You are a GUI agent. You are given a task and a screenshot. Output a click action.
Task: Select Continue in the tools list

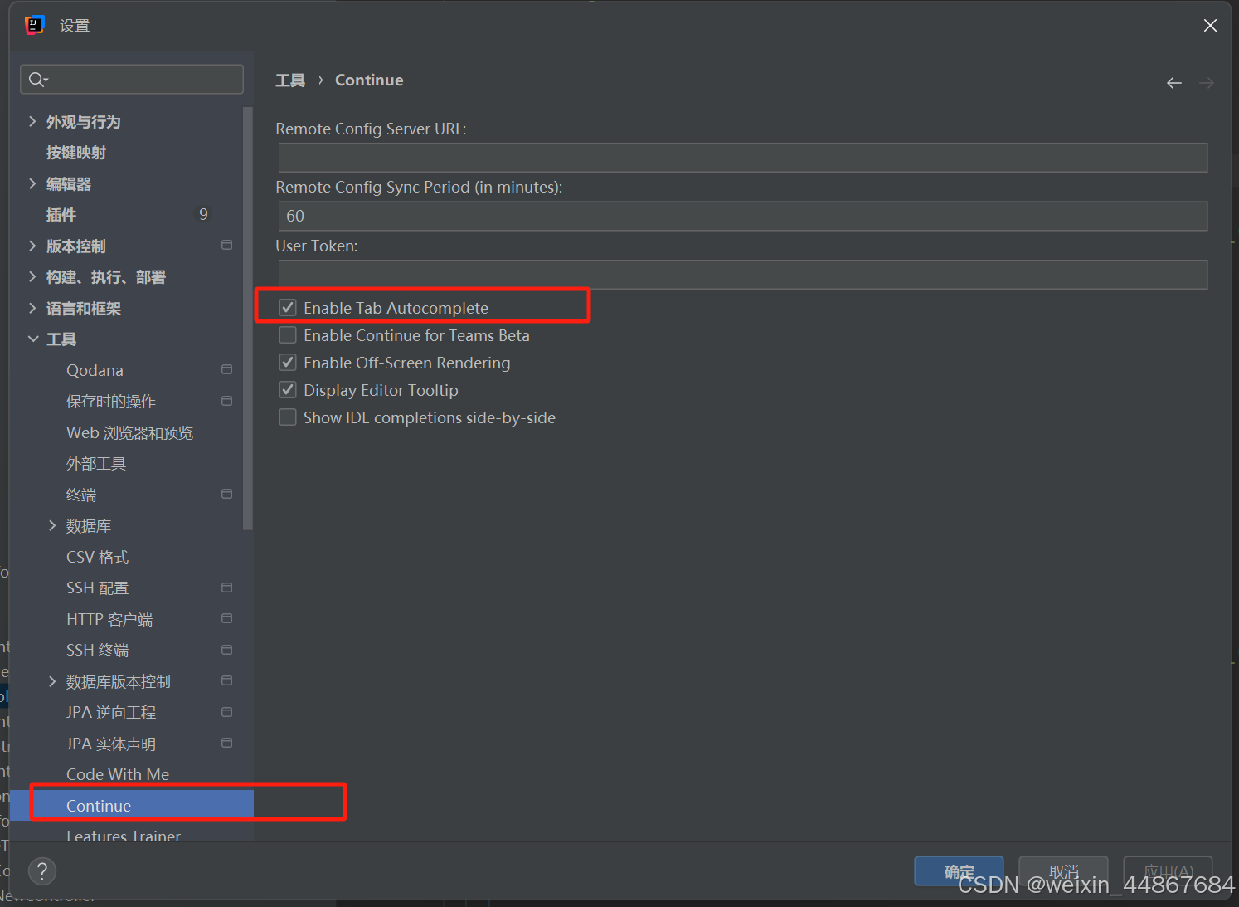click(x=132, y=806)
